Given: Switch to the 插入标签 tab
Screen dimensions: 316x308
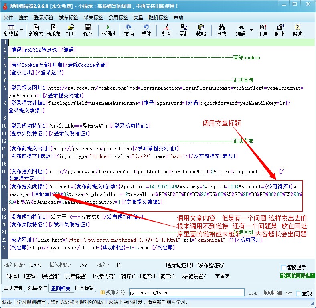Looking at the screenshot, I should [85, 288].
